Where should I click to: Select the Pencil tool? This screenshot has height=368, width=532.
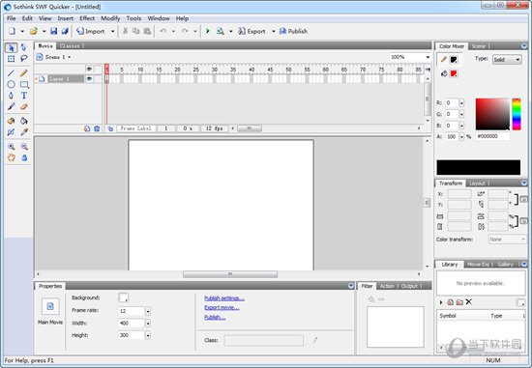(24, 72)
